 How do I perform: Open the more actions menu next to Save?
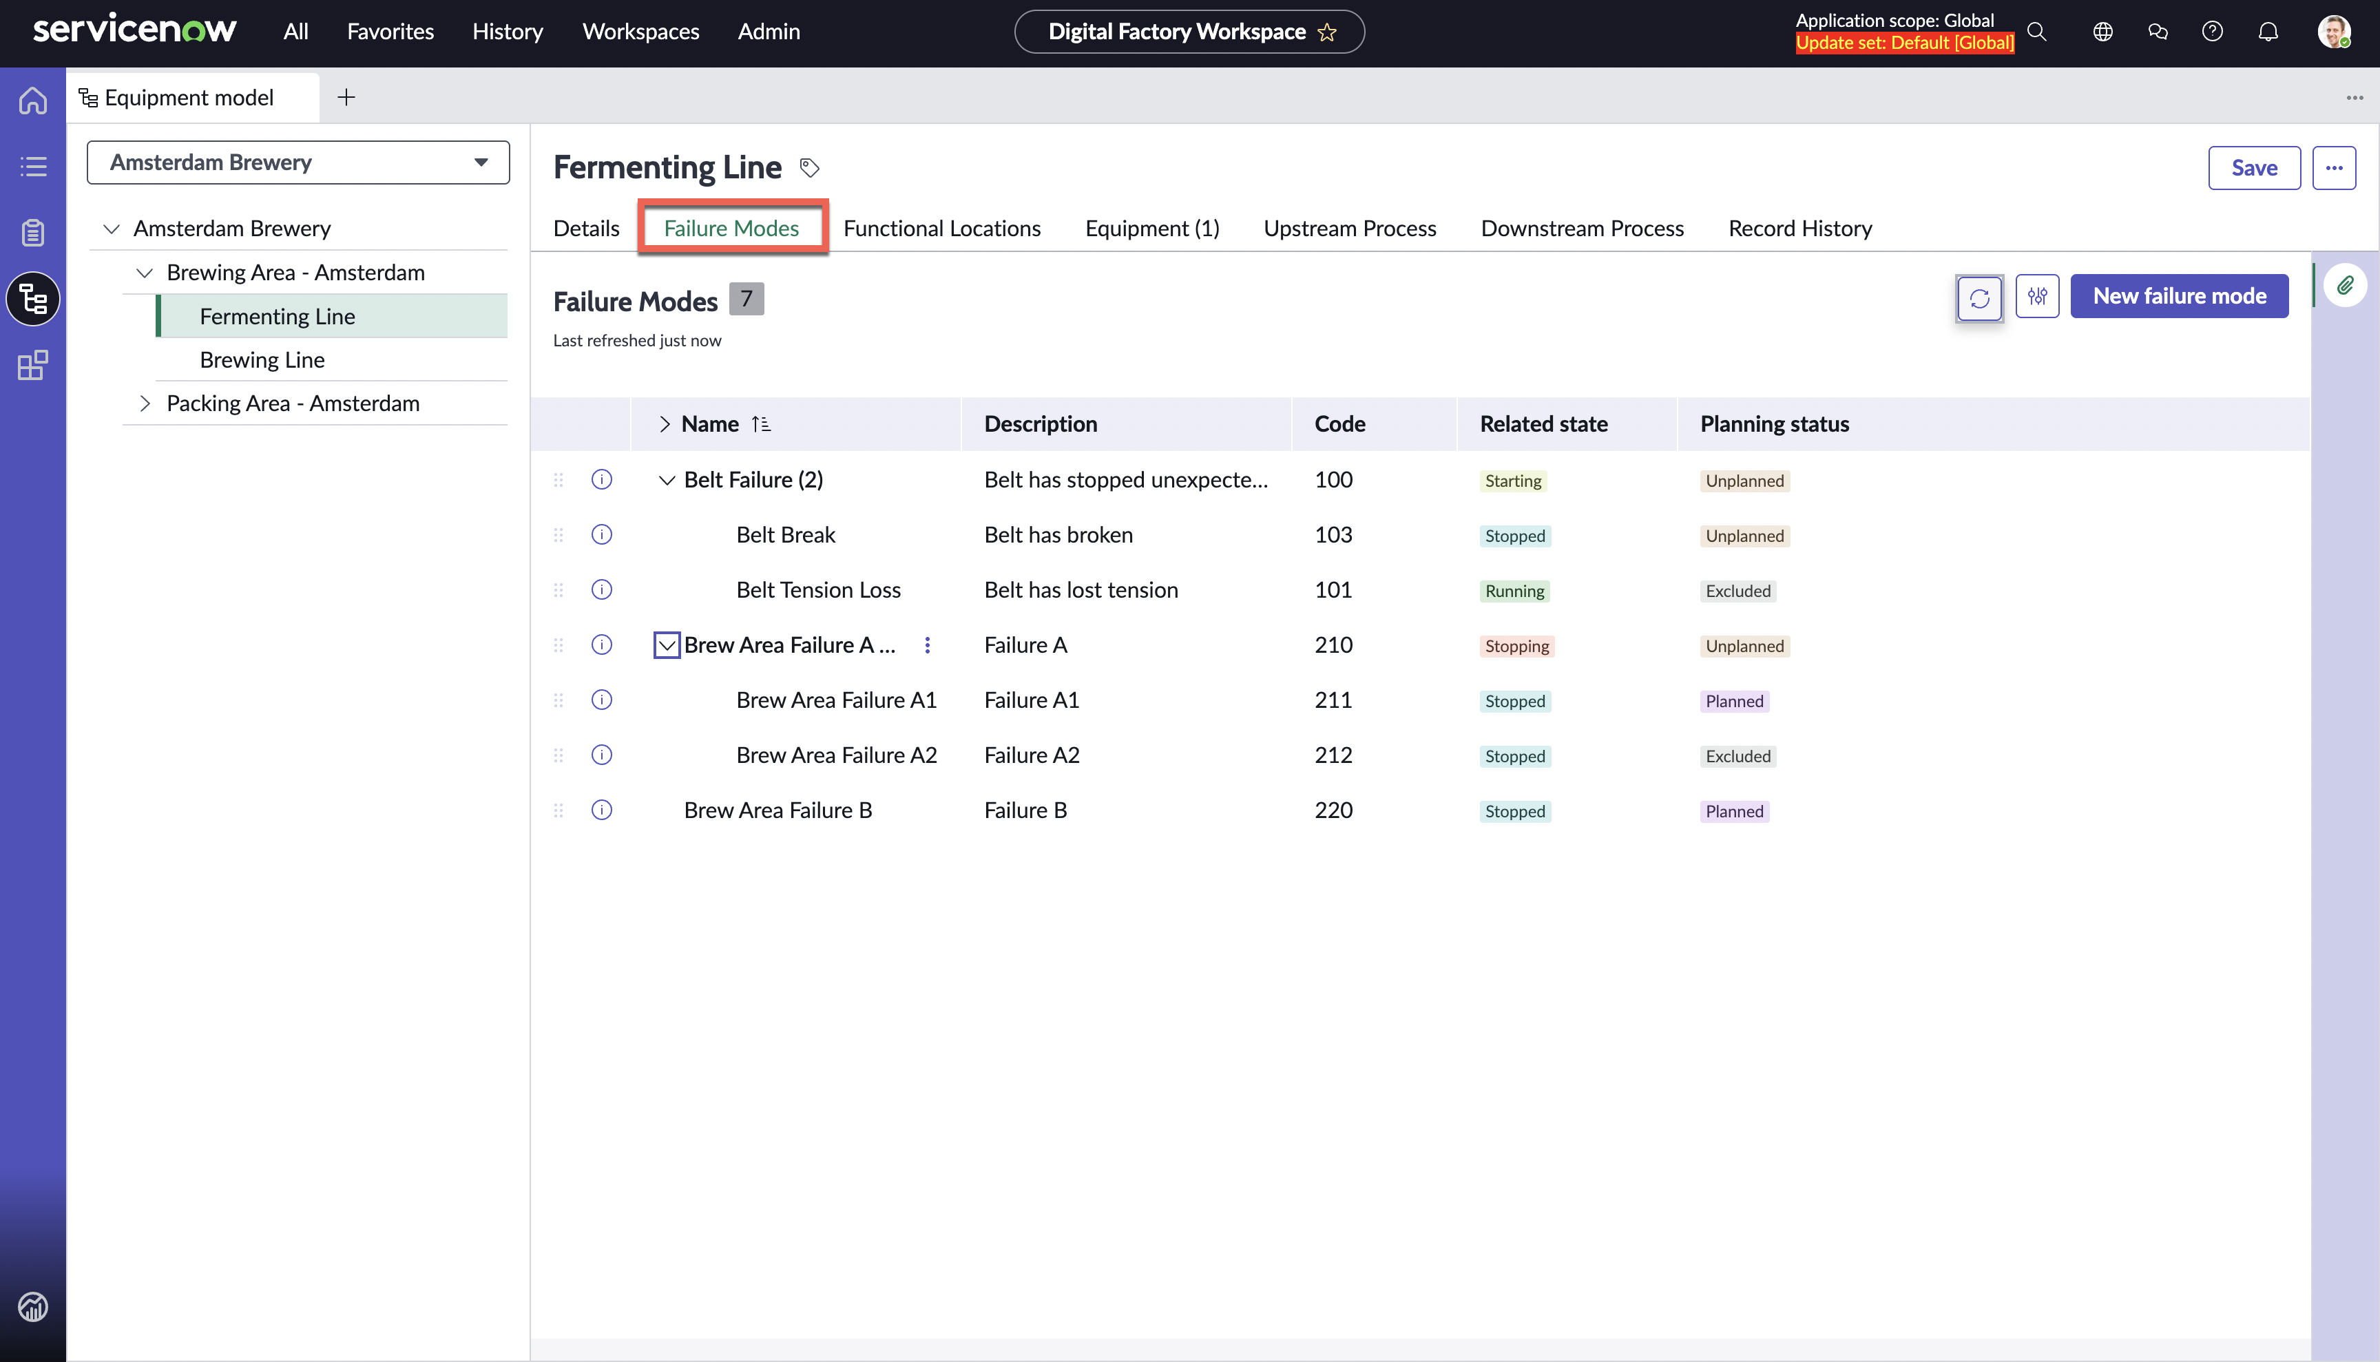[x=2333, y=169]
